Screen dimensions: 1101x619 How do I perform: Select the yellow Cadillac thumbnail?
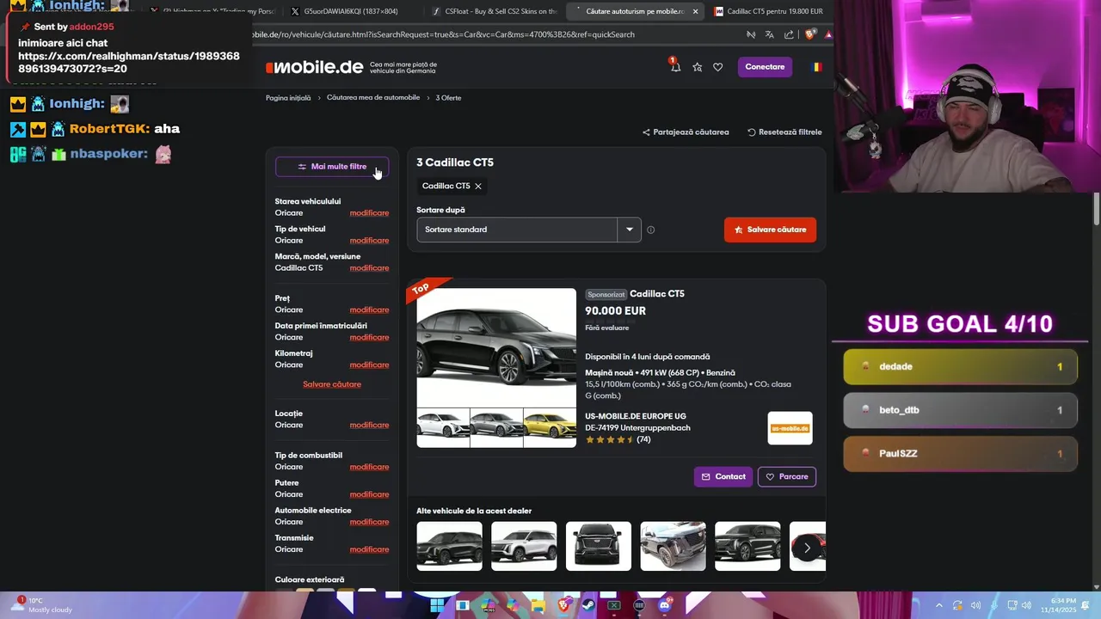pos(550,427)
